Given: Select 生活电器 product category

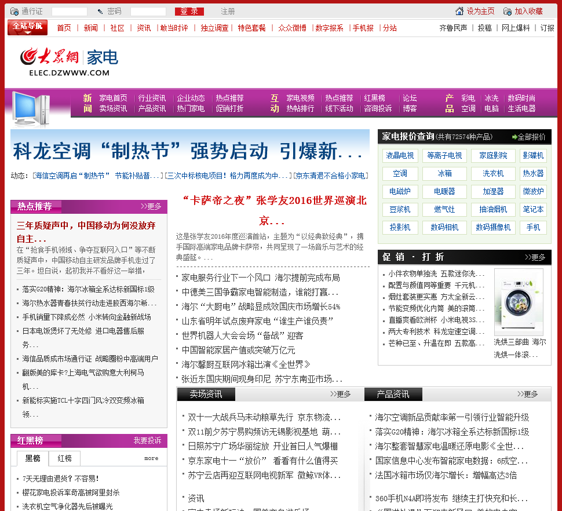Looking at the screenshot, I should coord(521,108).
